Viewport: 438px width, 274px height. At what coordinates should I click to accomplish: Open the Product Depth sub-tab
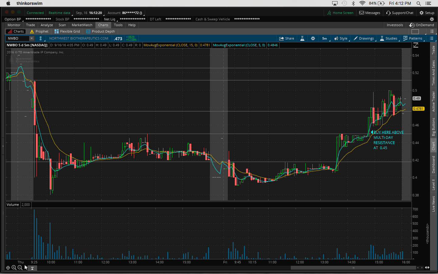click(101, 31)
